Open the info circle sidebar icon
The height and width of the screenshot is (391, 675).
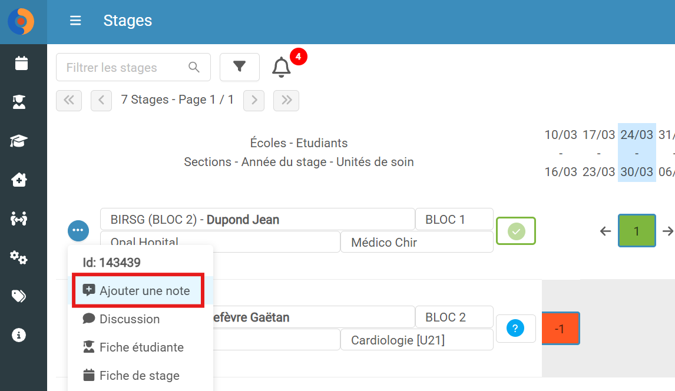19,335
